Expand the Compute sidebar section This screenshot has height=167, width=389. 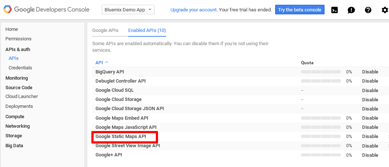click(15, 117)
